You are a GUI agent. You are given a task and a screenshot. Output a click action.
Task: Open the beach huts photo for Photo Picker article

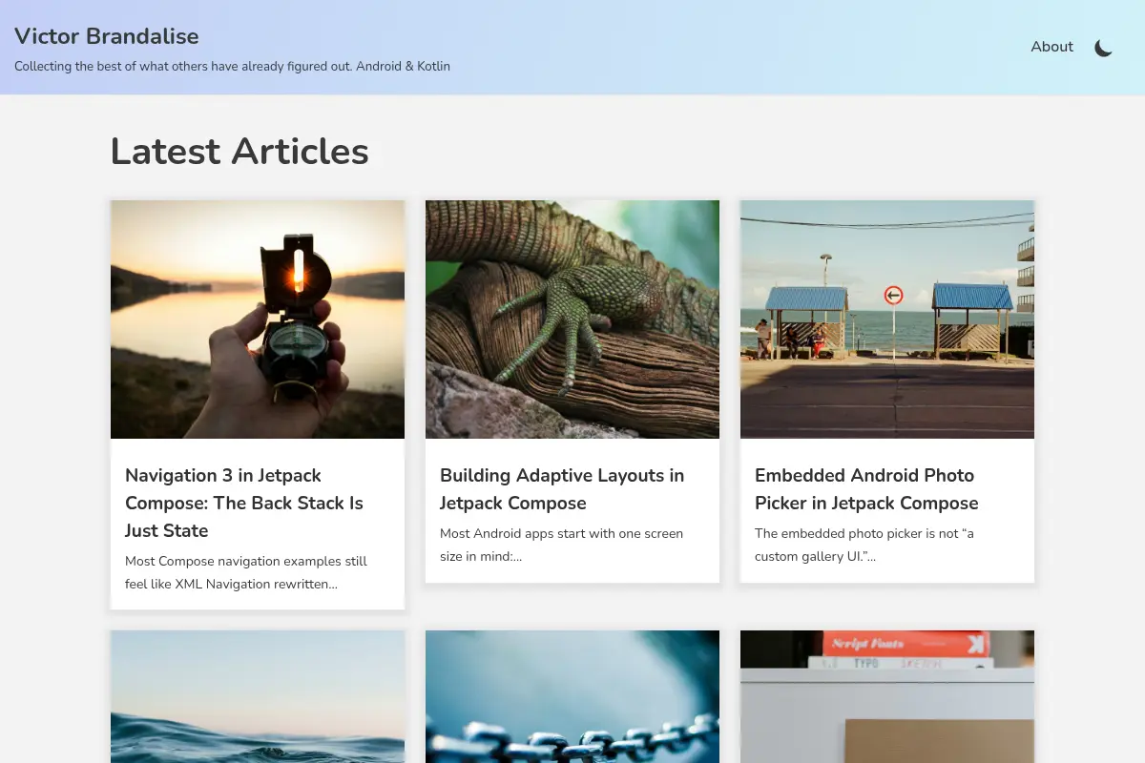887,320
